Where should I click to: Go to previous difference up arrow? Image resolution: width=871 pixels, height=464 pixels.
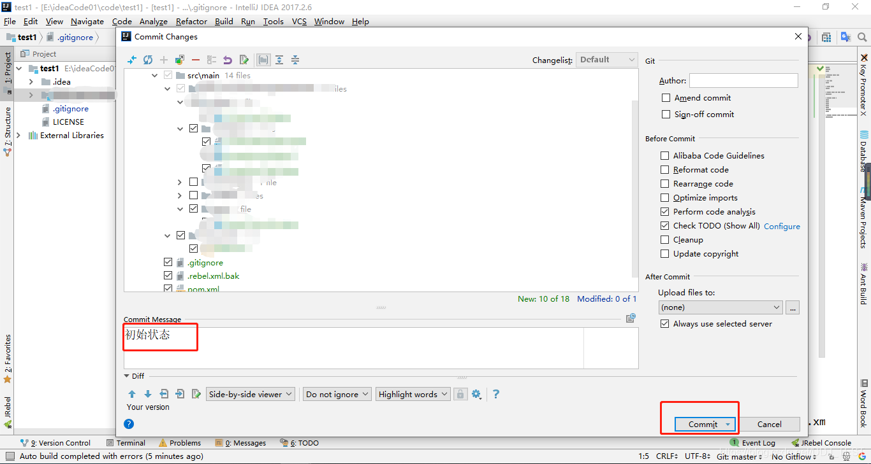pos(132,394)
